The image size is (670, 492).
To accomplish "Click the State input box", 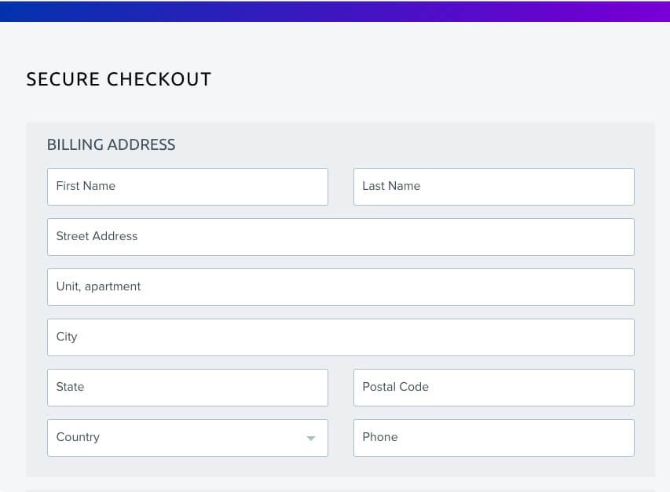I will (188, 388).
